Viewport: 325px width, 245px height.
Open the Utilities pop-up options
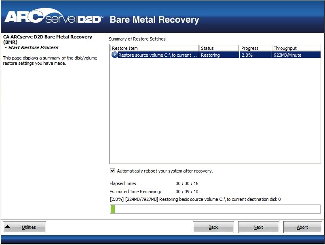[24, 227]
